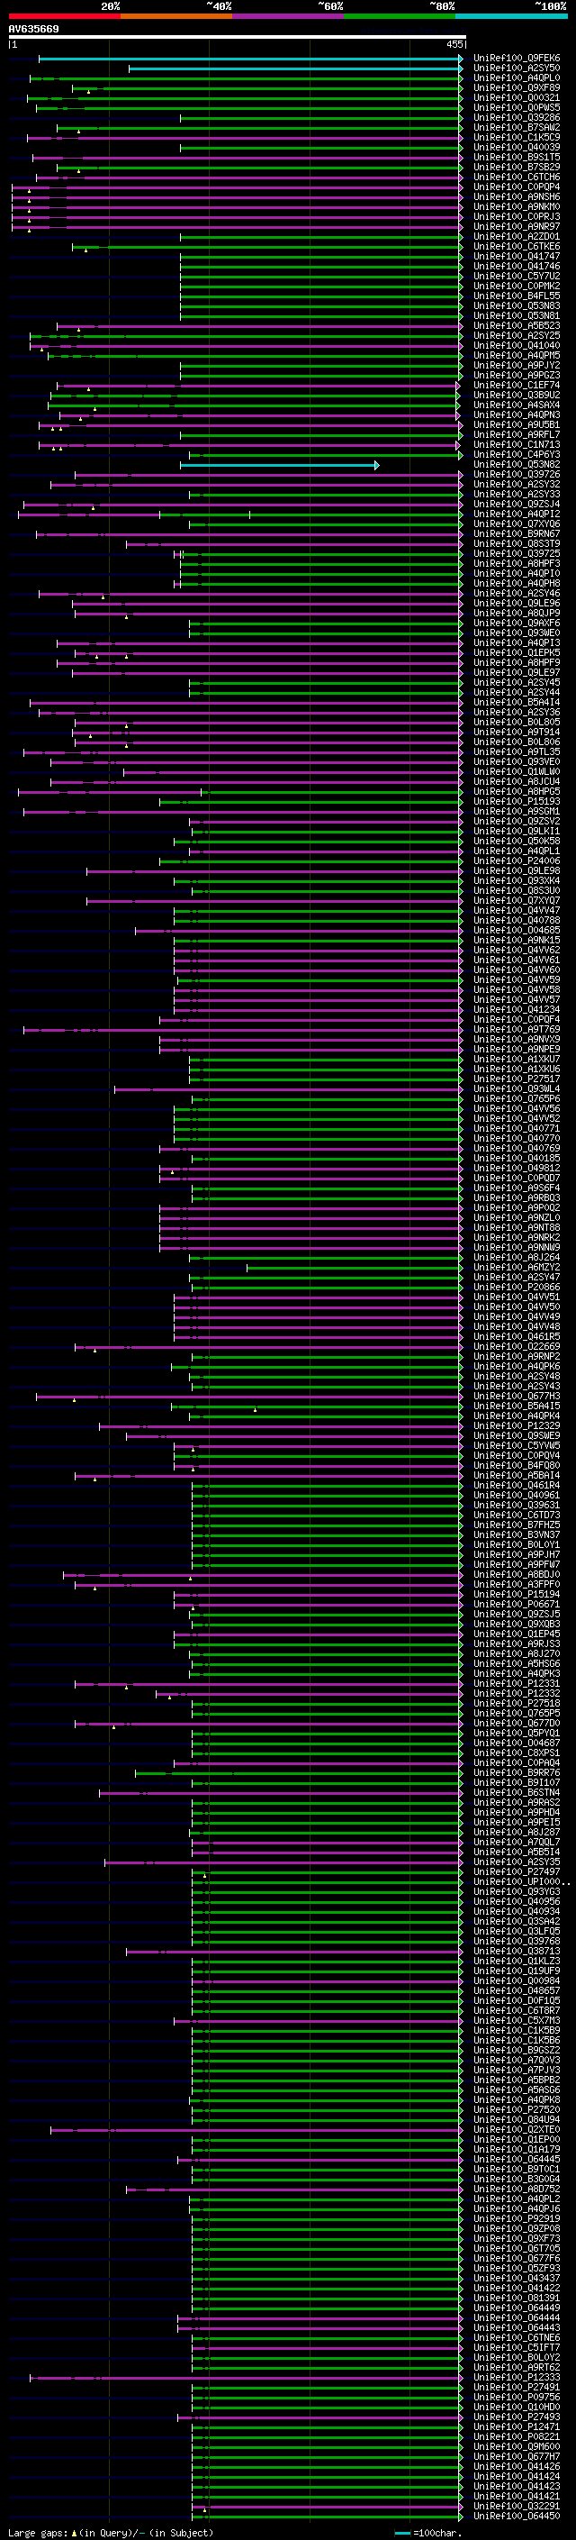This screenshot has height=2540, width=576.
Task: Click label UniRef100_A9NR97
Action: [x=517, y=227]
